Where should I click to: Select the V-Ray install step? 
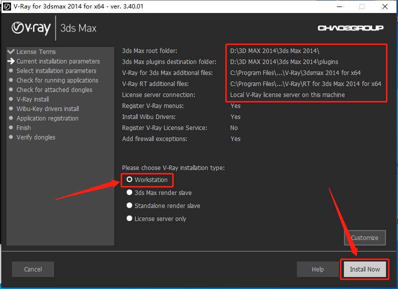pyautogui.click(x=33, y=99)
